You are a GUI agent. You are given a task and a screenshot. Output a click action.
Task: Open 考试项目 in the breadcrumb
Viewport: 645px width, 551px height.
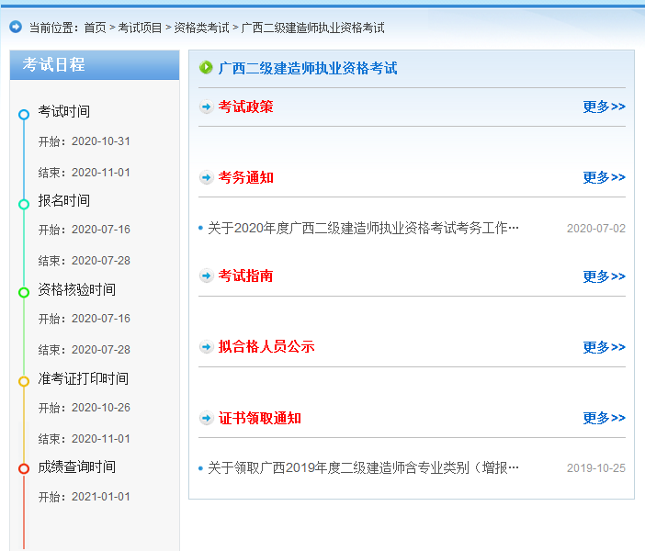140,28
